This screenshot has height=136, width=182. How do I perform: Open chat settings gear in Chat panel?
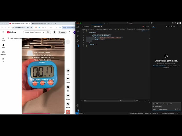[171, 26]
